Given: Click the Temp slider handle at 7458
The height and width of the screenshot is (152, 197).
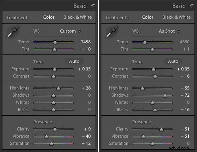Looking at the screenshot, I should (x=55, y=42).
